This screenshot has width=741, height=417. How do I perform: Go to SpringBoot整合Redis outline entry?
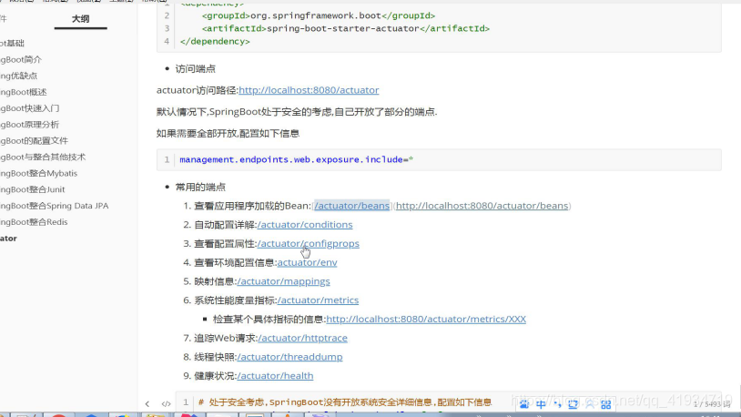pyautogui.click(x=34, y=222)
